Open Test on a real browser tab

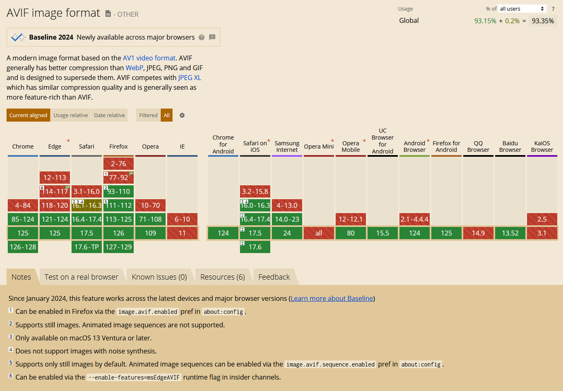click(x=81, y=277)
